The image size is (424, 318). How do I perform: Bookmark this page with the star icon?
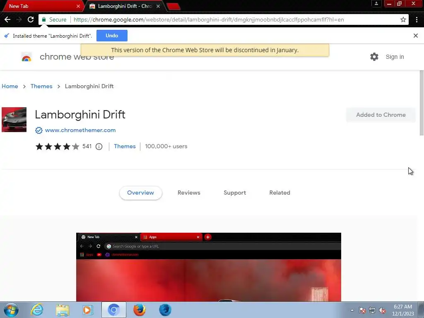(403, 19)
